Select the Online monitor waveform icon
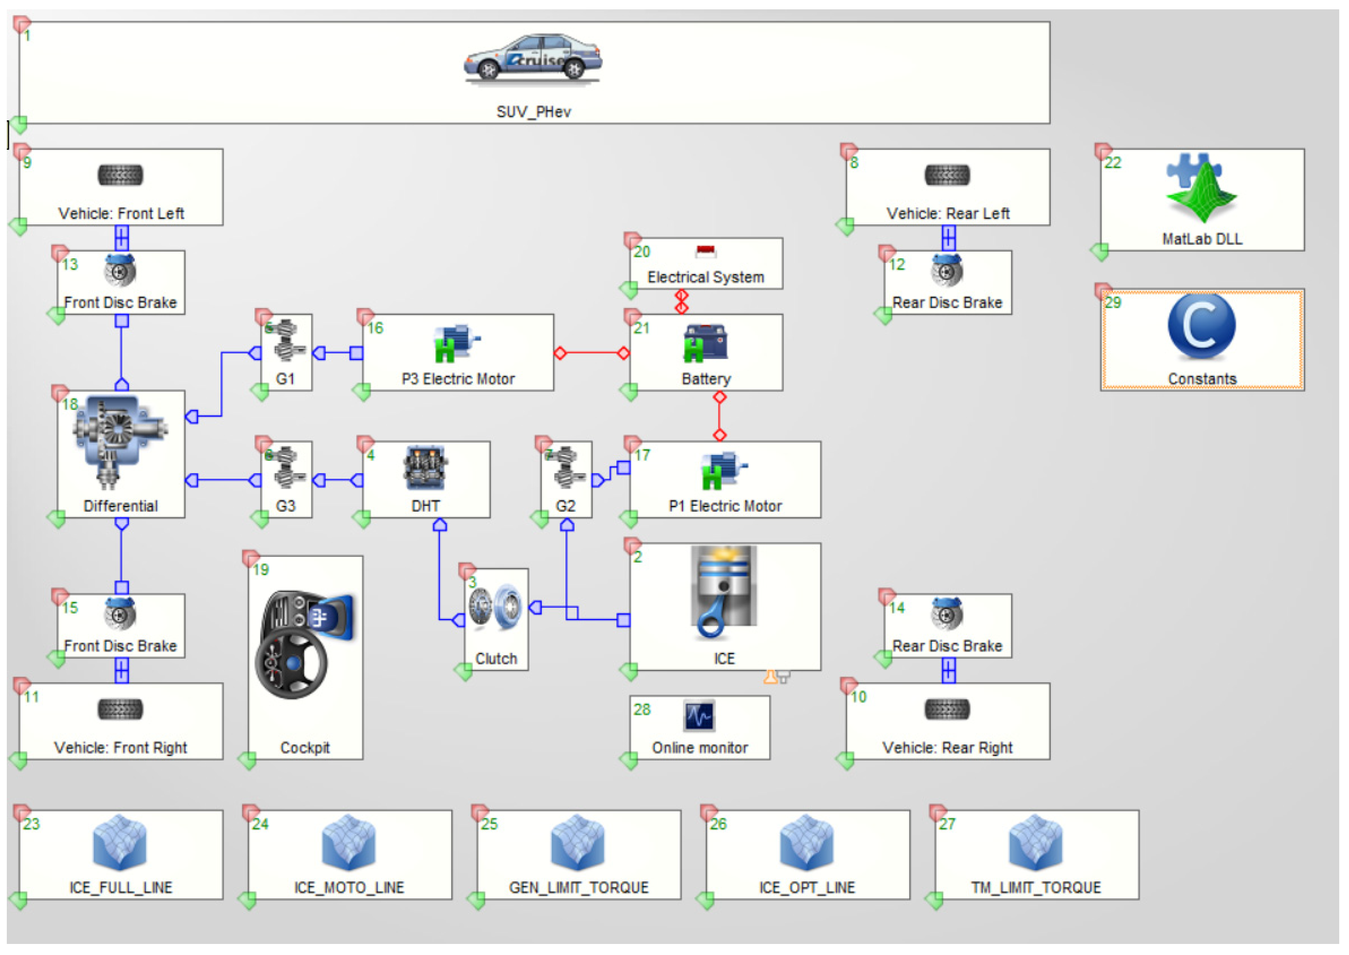 699,716
